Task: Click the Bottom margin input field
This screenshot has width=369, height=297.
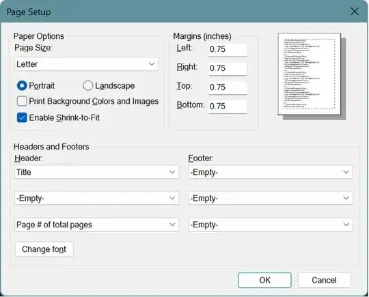Action: click(x=228, y=107)
